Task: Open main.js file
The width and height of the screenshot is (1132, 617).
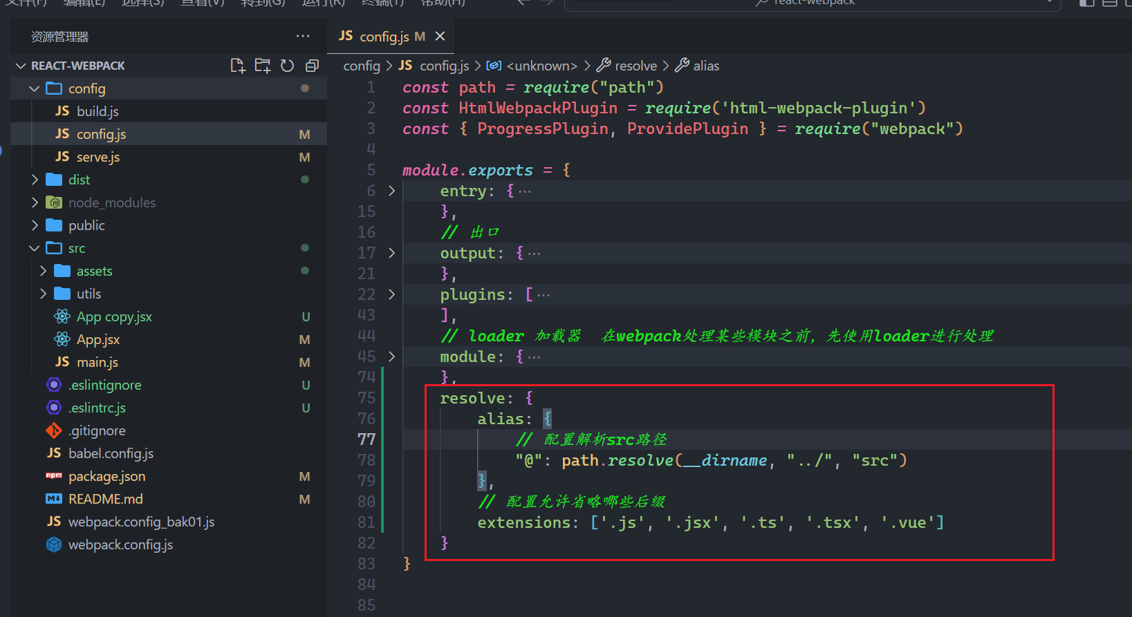Action: [169, 362]
